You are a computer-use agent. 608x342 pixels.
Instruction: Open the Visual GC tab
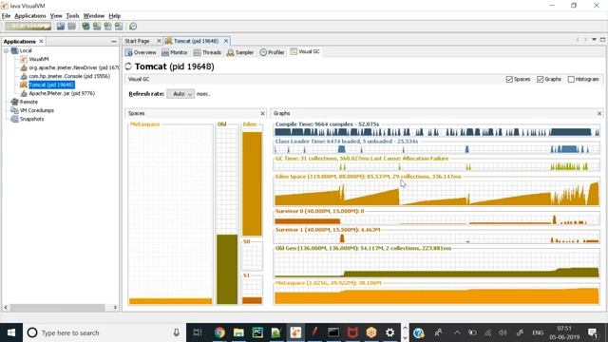[305, 51]
